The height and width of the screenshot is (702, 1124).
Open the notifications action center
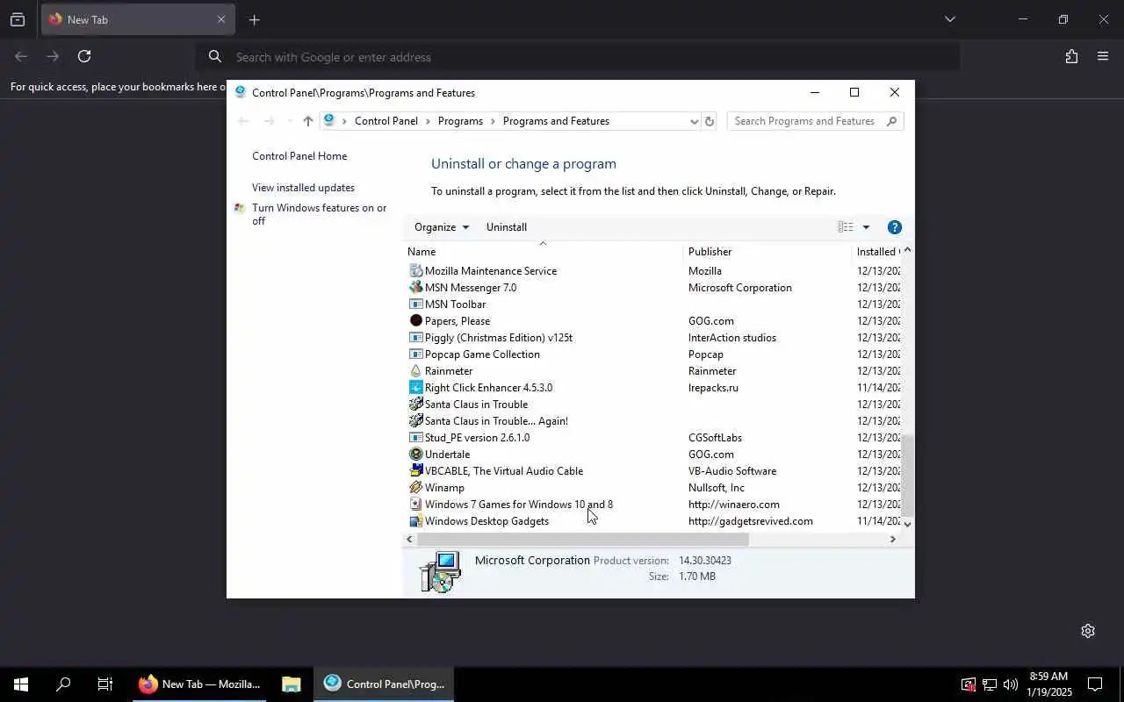point(1095,684)
